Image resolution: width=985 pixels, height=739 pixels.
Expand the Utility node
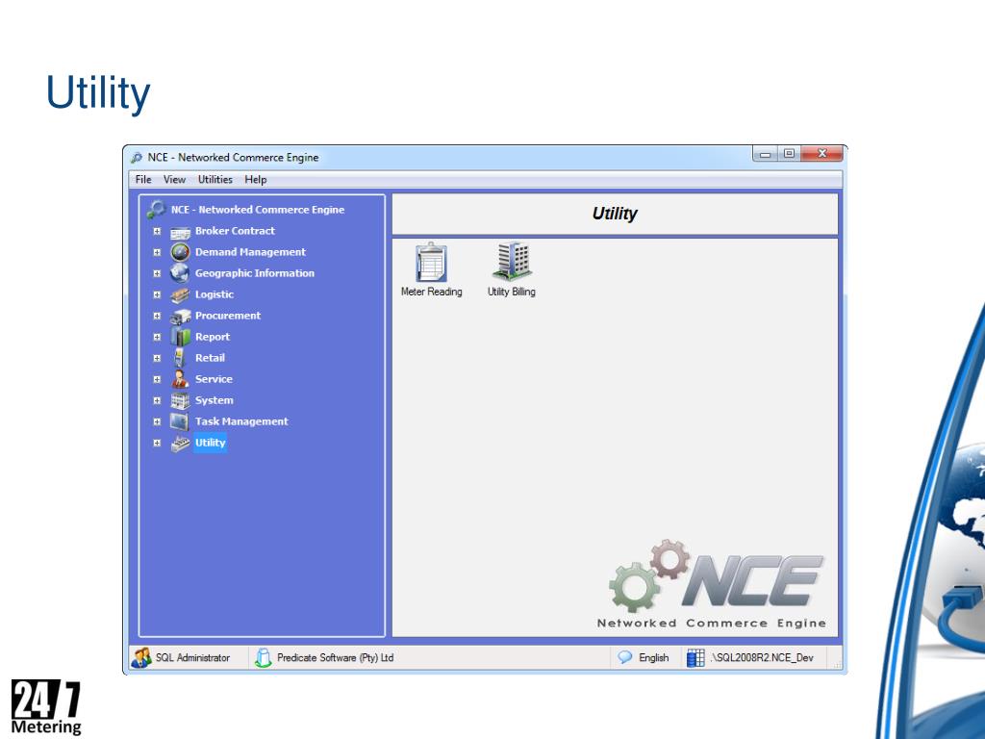[157, 443]
